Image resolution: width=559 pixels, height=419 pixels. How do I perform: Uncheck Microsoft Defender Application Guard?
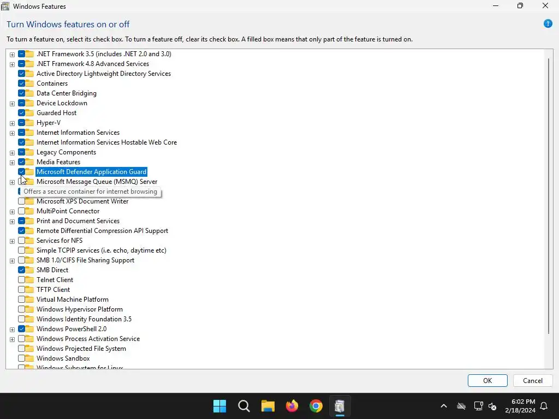[21, 172]
